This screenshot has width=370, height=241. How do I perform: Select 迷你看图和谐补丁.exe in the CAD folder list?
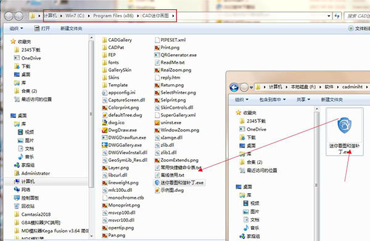point(179,183)
